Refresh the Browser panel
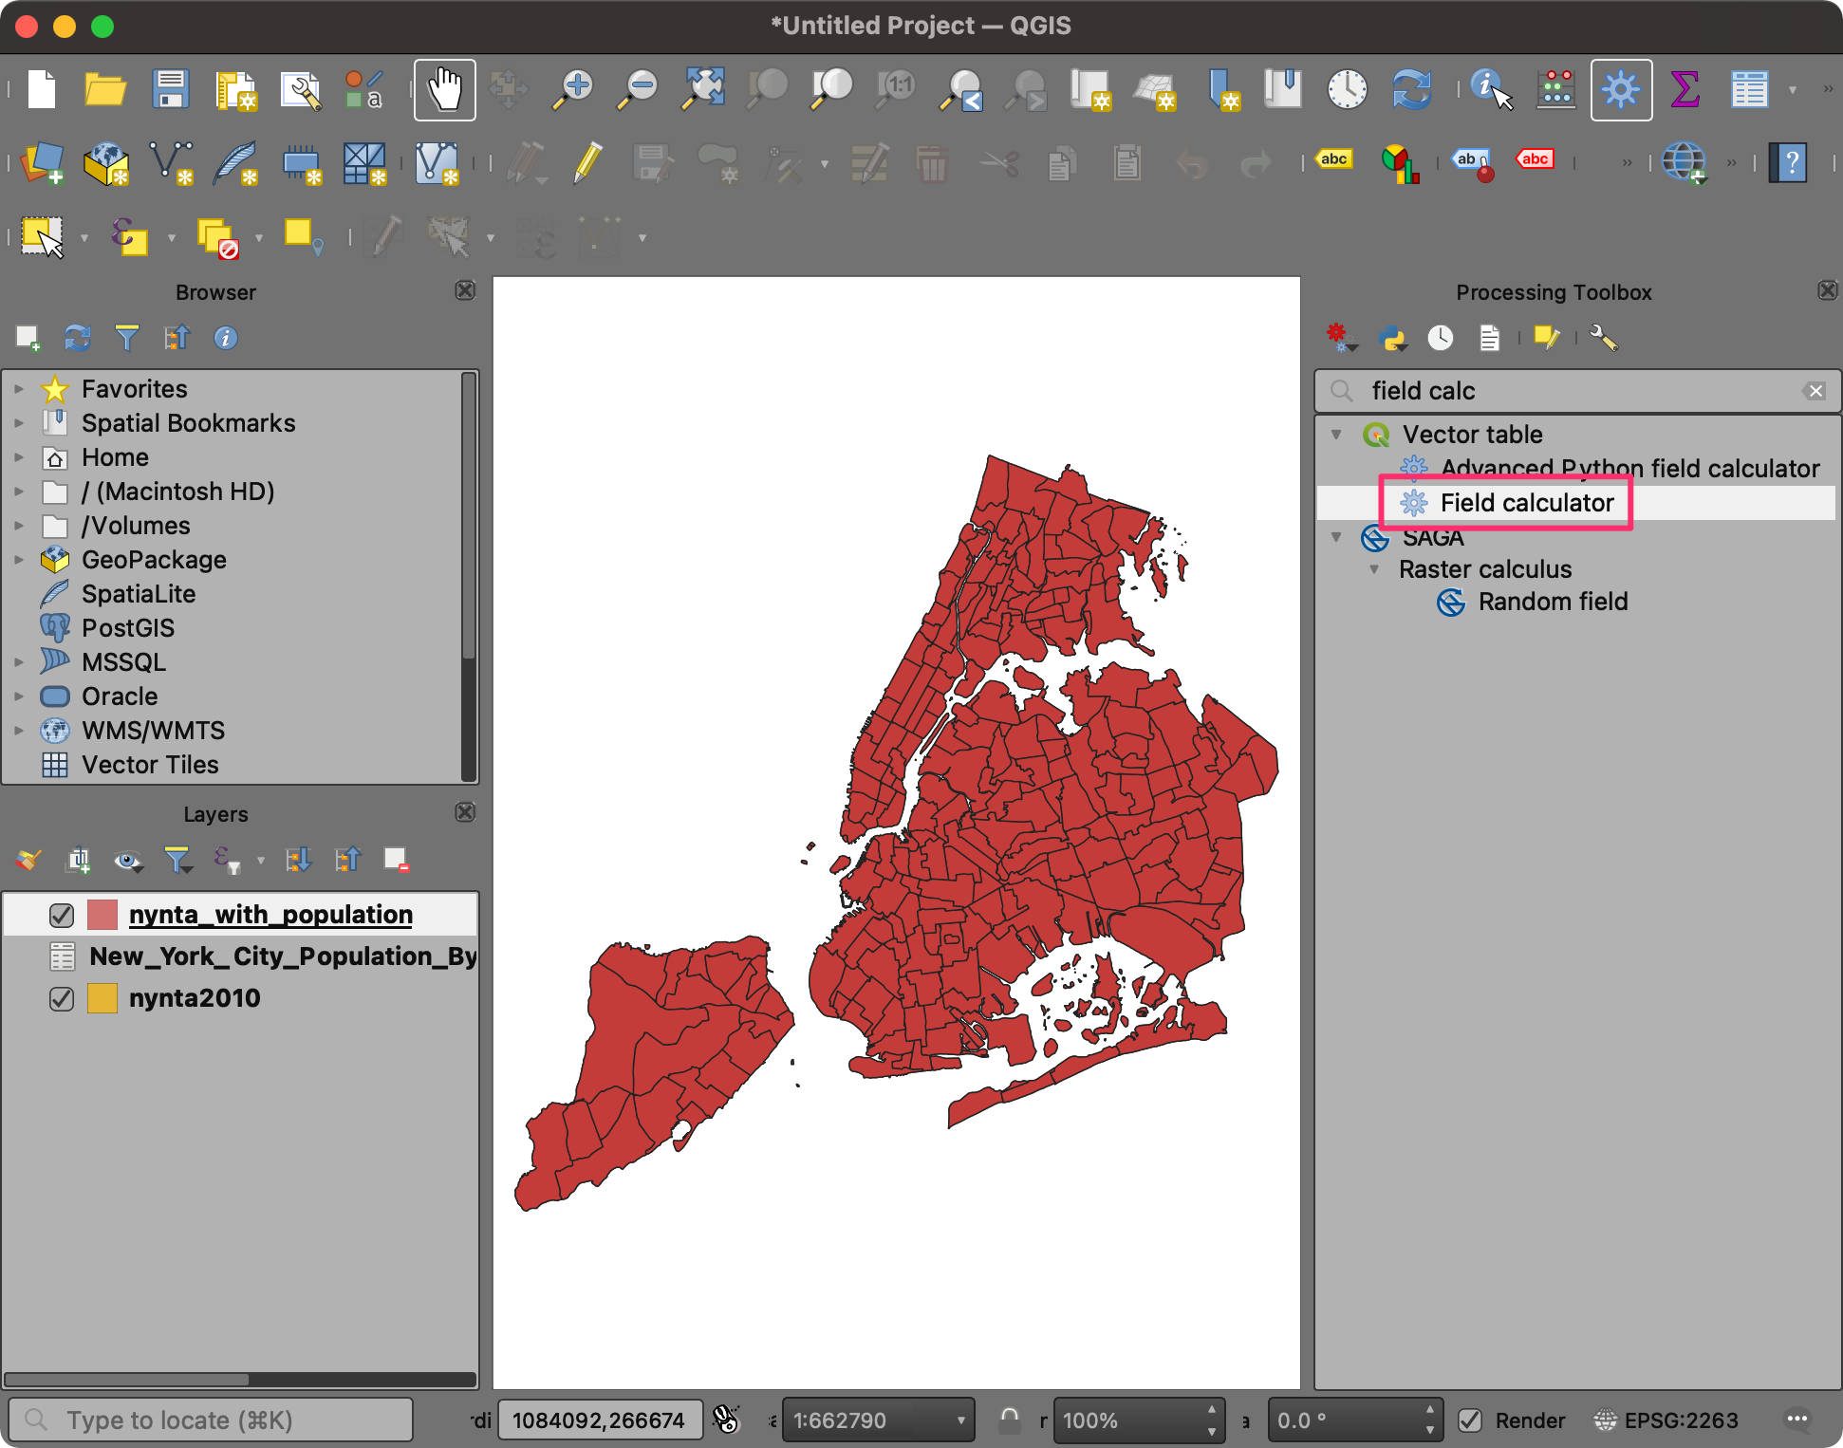Viewport: 1843px width, 1448px height. pos(78,338)
